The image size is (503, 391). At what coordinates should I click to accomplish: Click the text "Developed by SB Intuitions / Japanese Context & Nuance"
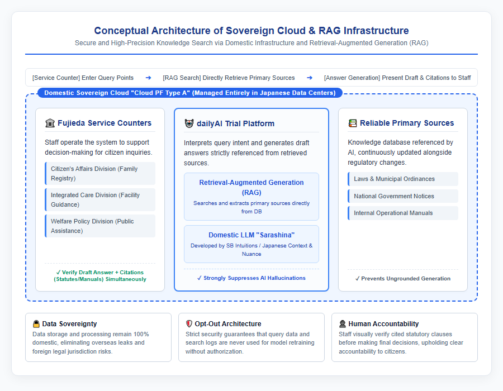click(x=251, y=250)
